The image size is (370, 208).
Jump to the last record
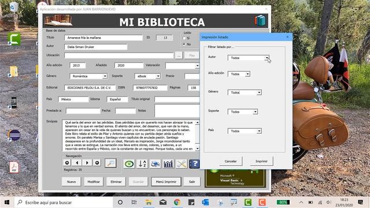[97, 163]
